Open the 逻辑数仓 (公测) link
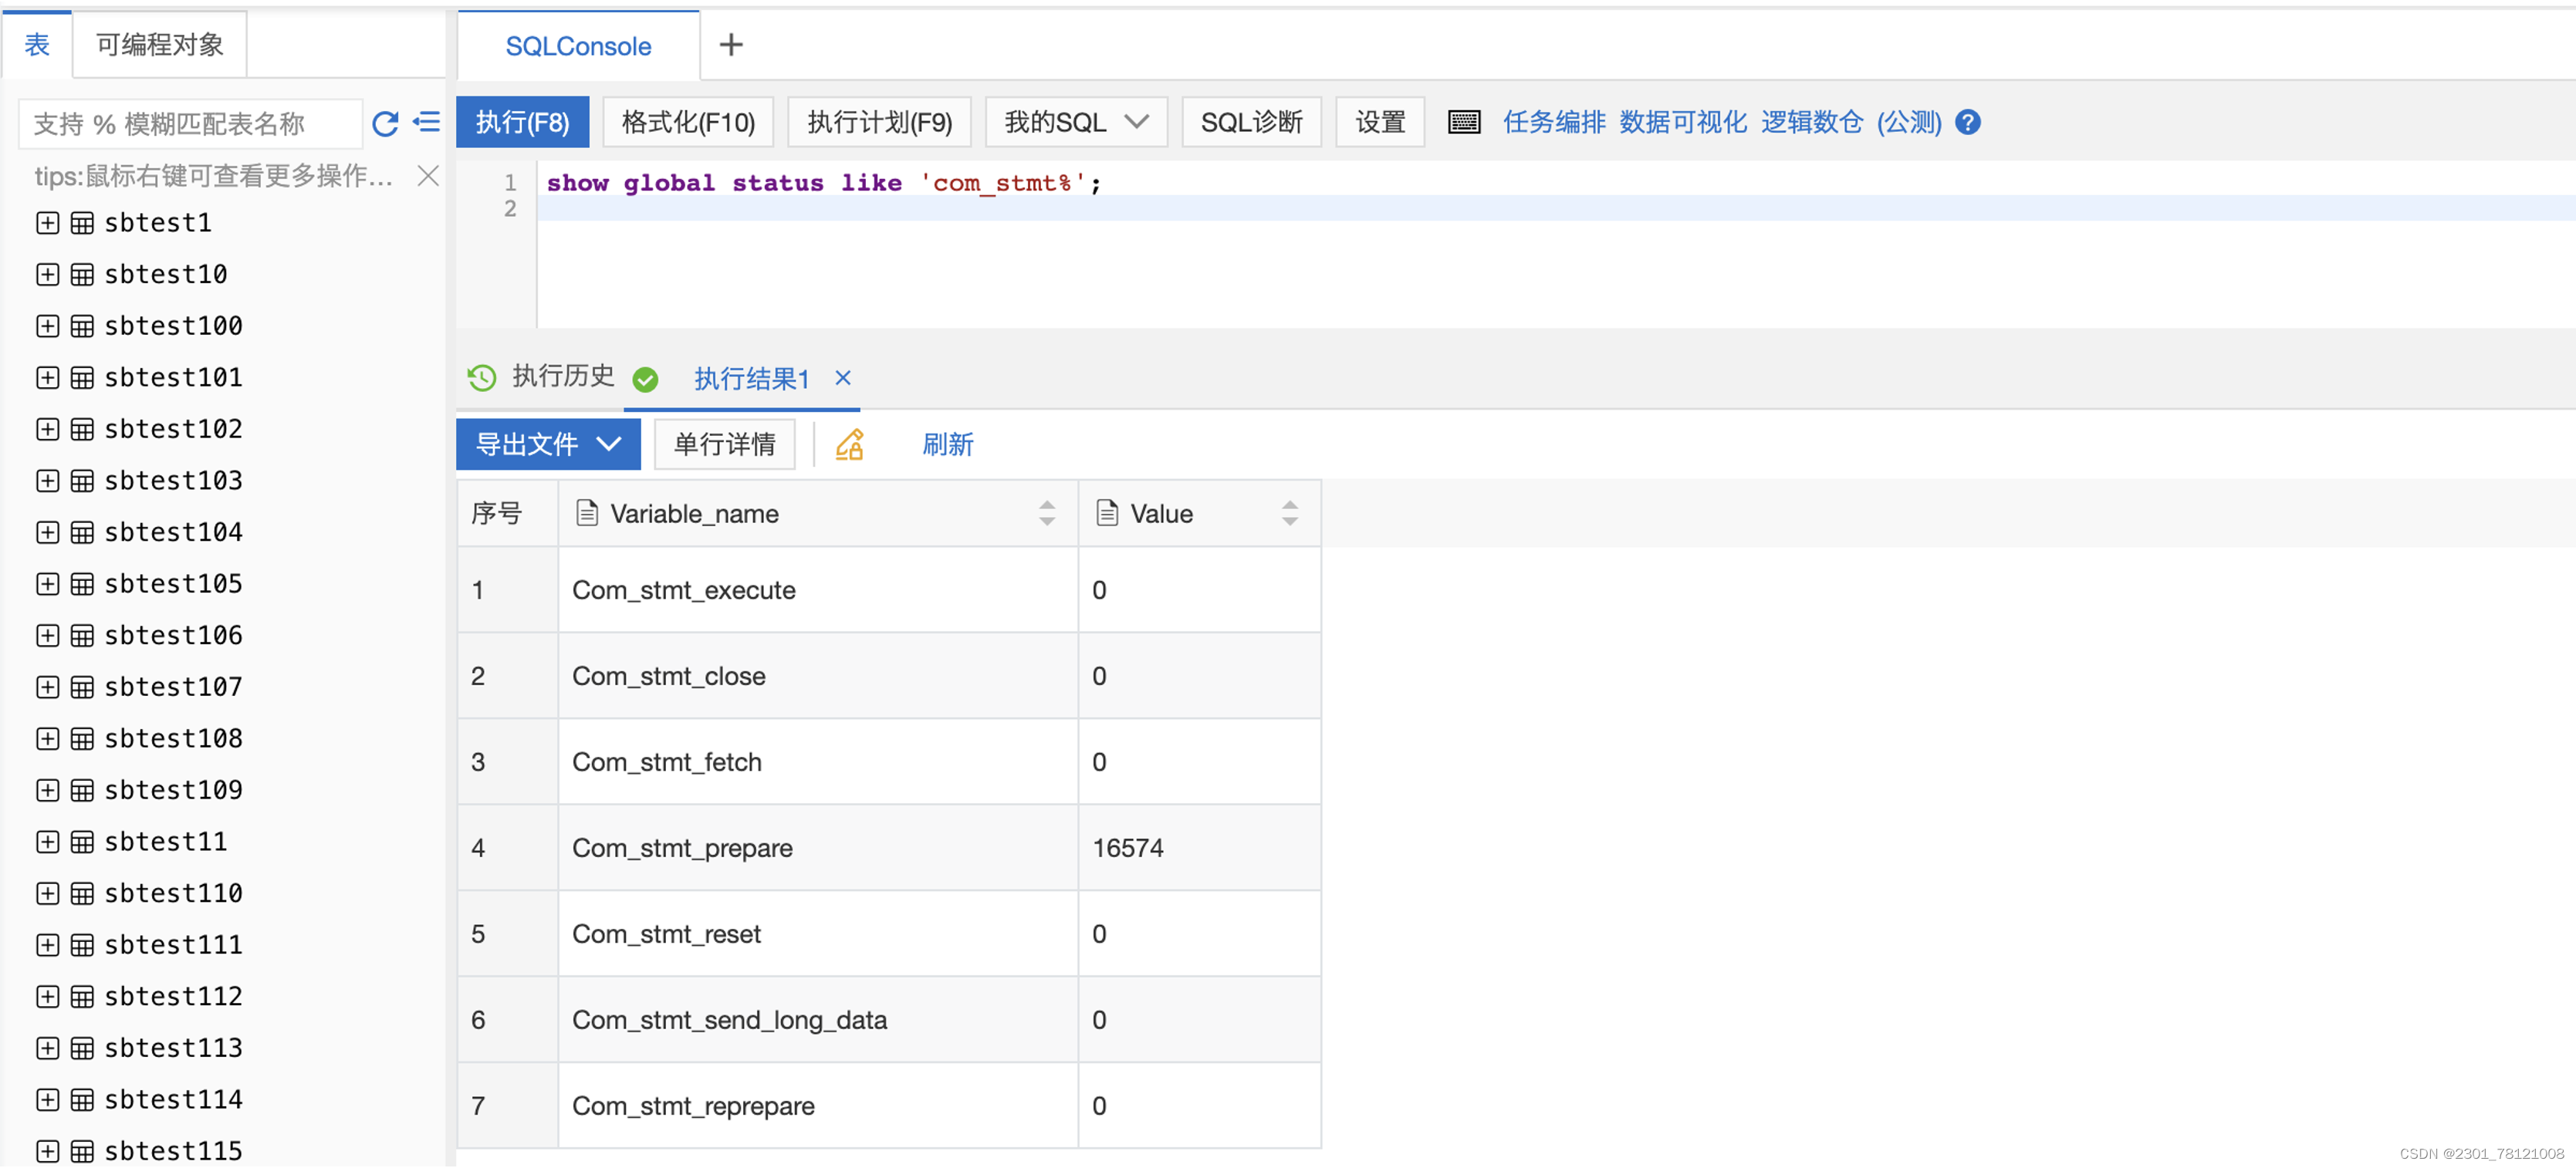This screenshot has height=1168, width=2576. tap(1851, 122)
